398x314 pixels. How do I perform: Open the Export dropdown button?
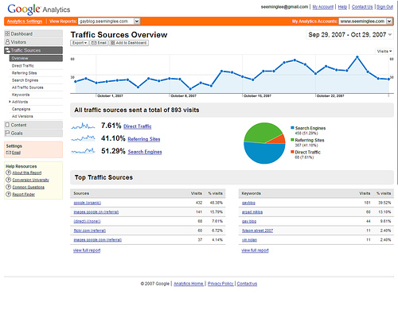click(x=80, y=43)
